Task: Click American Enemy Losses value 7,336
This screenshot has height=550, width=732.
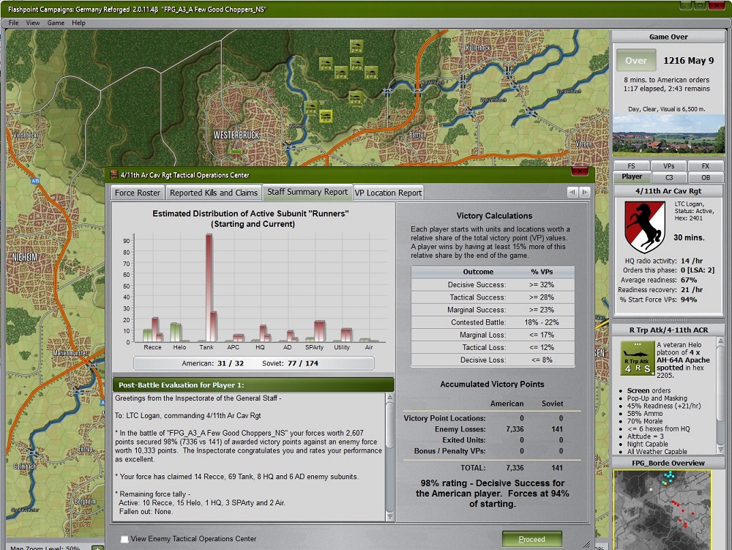Action: tap(515, 429)
